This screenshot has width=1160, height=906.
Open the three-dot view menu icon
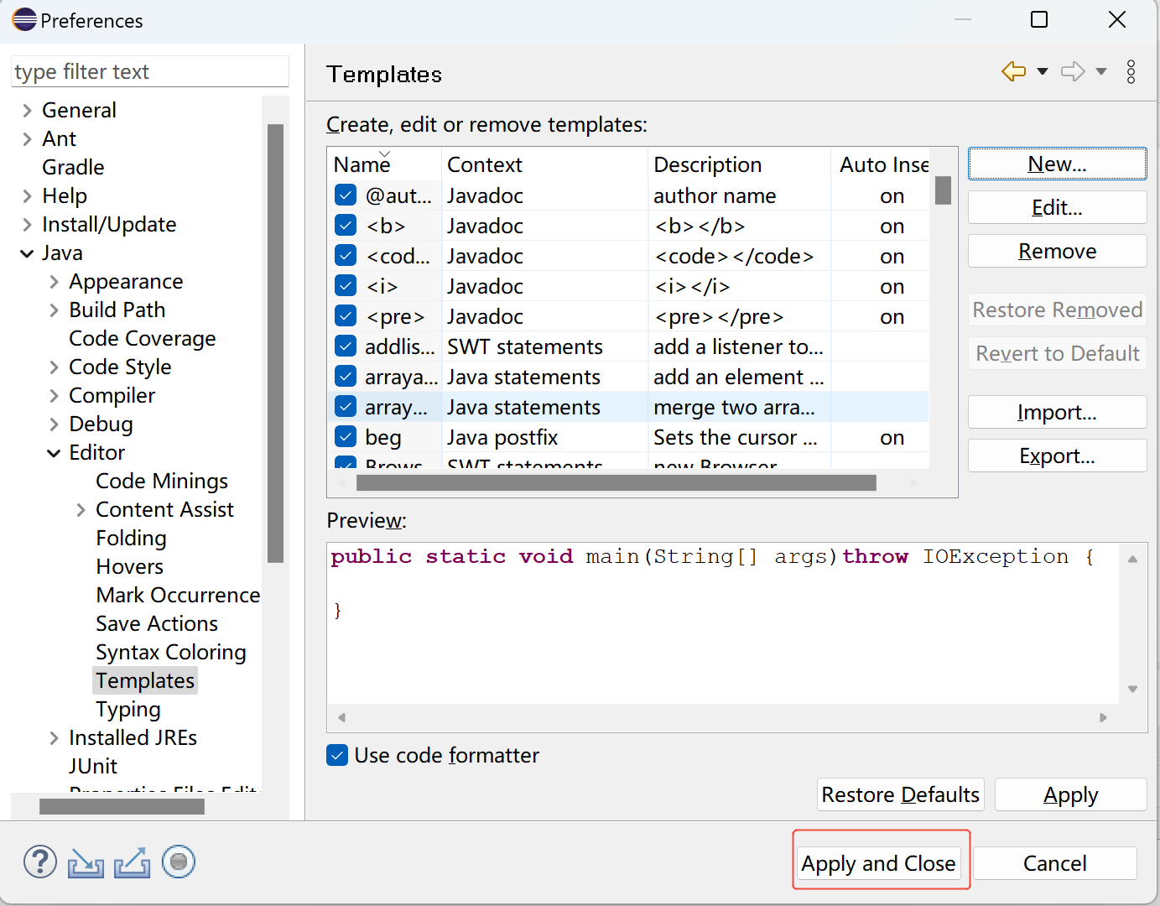click(x=1131, y=71)
